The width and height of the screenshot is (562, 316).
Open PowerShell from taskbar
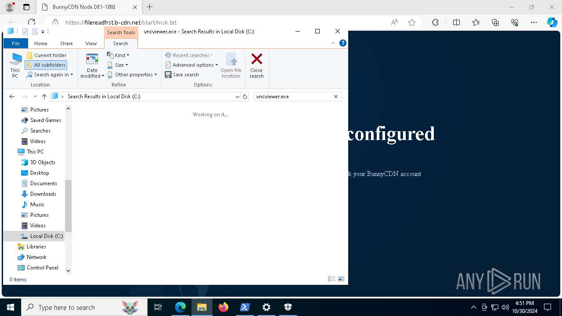[245, 307]
